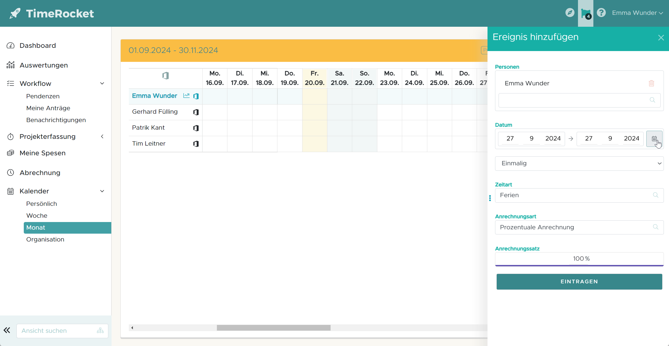Viewport: 669px width, 346px height.
Task: Toggle Gerhard Fülling's building icon
Action: pos(196,112)
